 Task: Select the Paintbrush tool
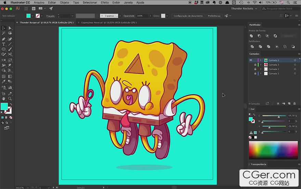pos(10,49)
